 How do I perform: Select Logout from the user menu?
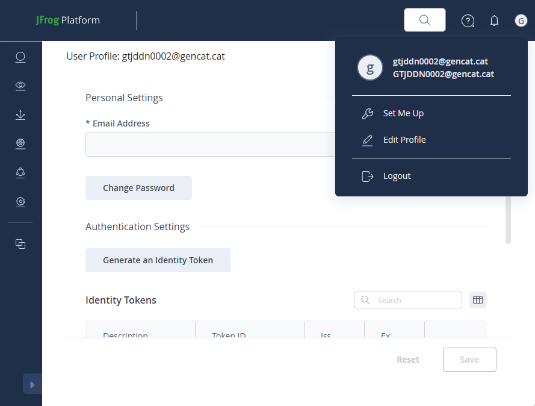click(397, 176)
